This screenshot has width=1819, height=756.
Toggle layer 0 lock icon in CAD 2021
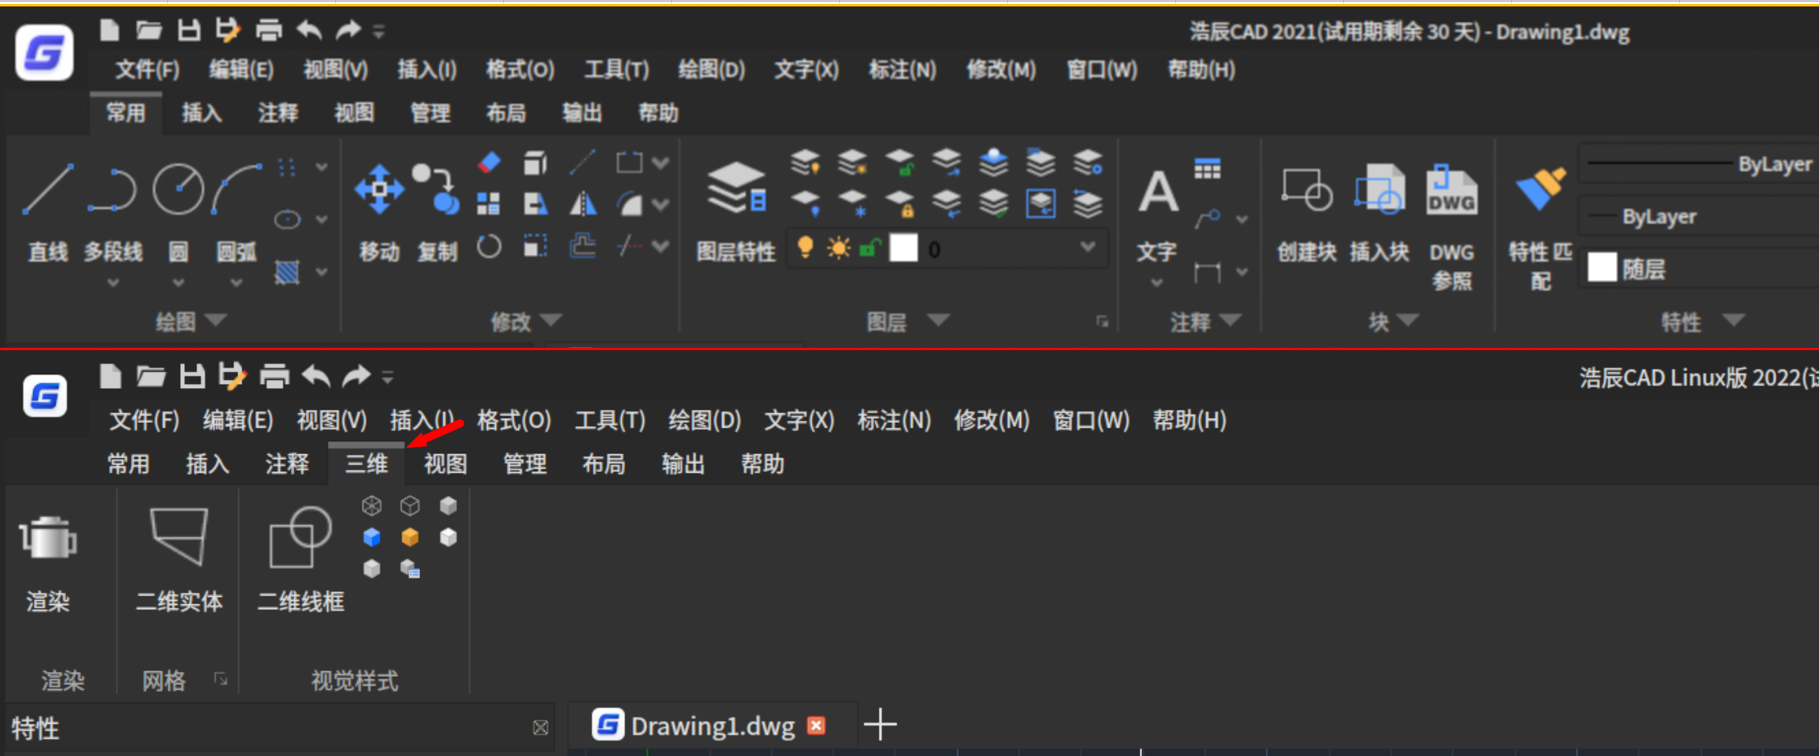tap(869, 247)
